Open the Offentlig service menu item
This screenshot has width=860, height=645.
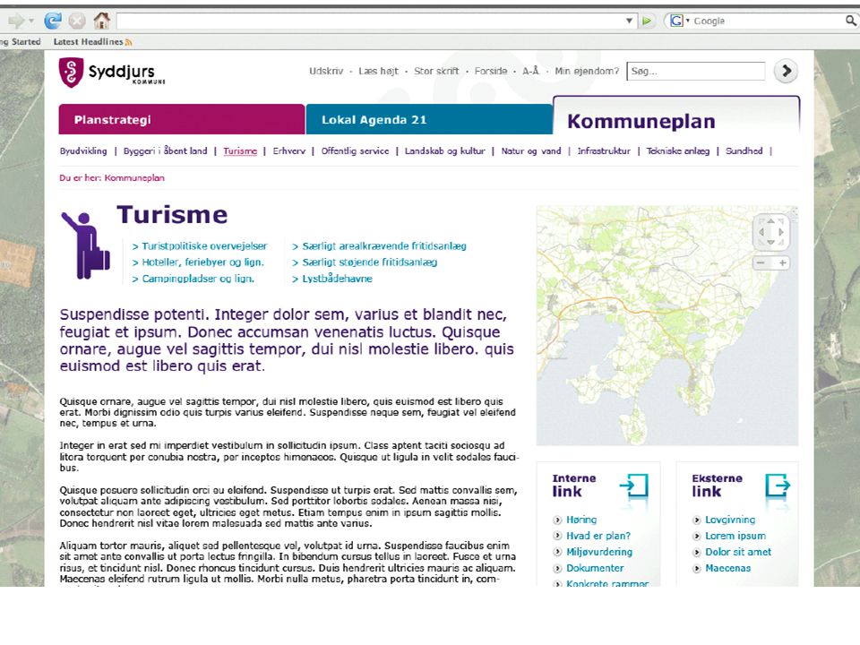click(355, 150)
